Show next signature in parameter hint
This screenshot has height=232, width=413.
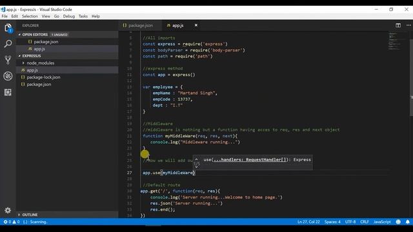(x=196, y=168)
